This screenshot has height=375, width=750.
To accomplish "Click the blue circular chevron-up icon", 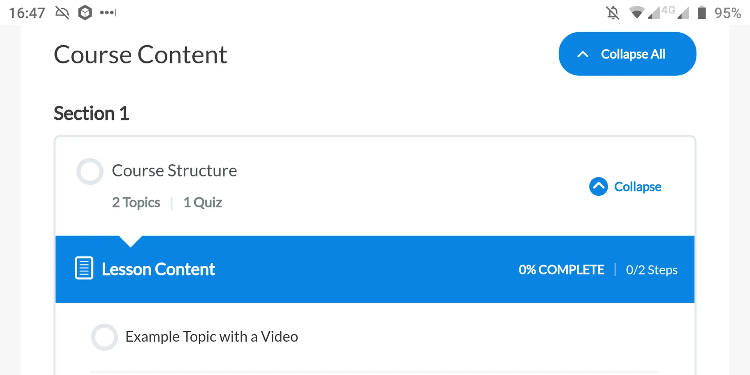I will pyautogui.click(x=598, y=186).
